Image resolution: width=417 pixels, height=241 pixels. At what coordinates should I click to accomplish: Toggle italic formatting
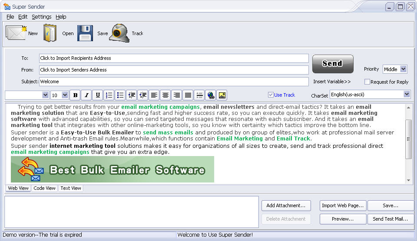(86, 95)
